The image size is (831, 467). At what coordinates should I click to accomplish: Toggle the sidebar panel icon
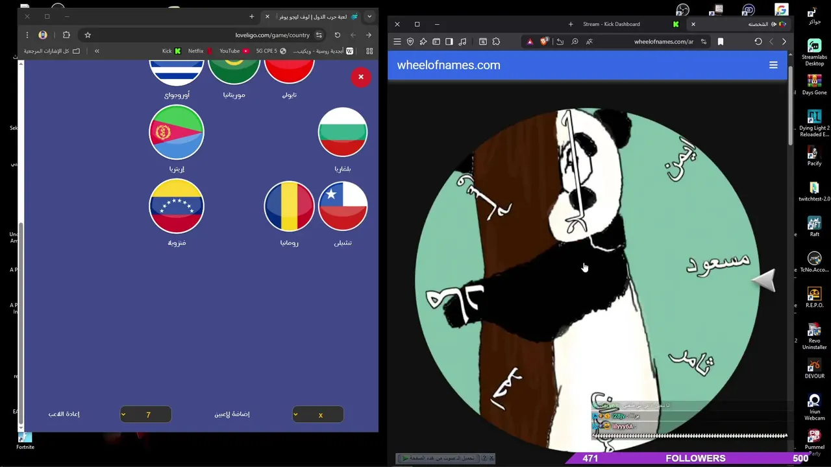449,42
